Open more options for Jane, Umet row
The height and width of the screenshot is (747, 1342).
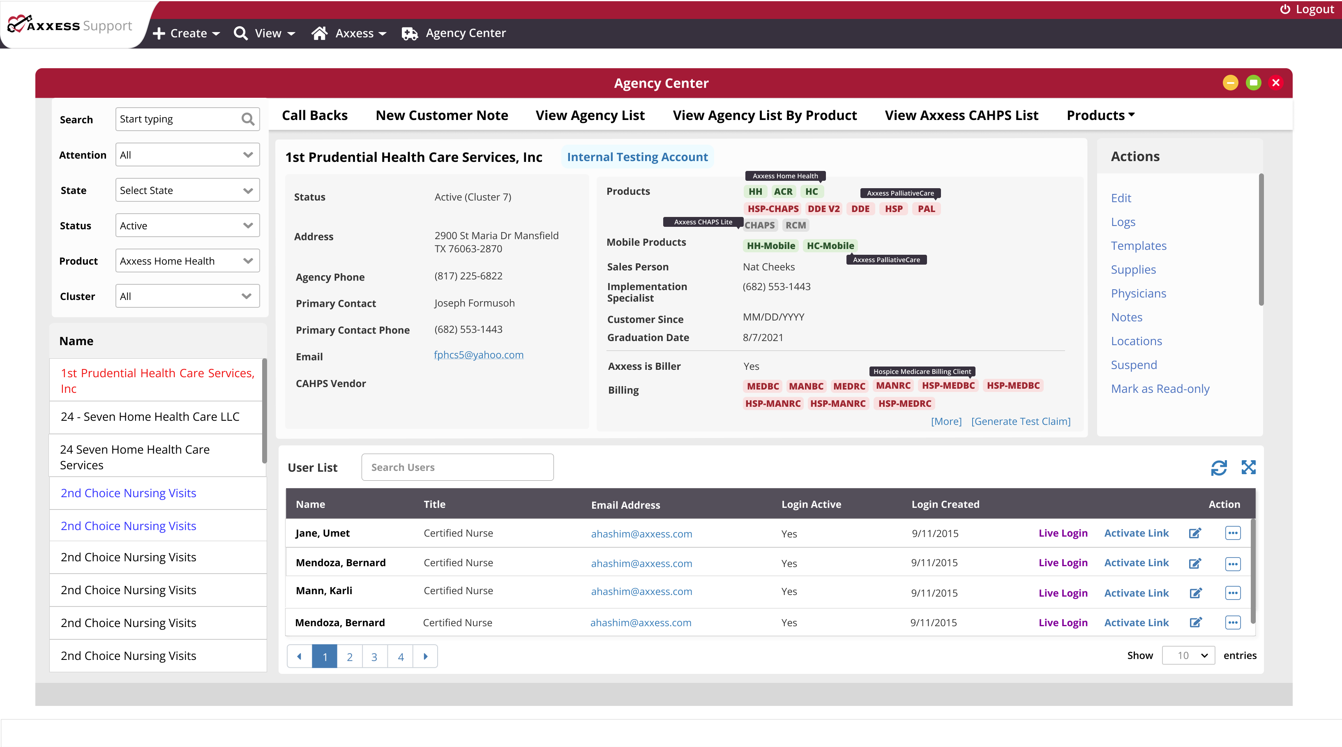tap(1233, 533)
